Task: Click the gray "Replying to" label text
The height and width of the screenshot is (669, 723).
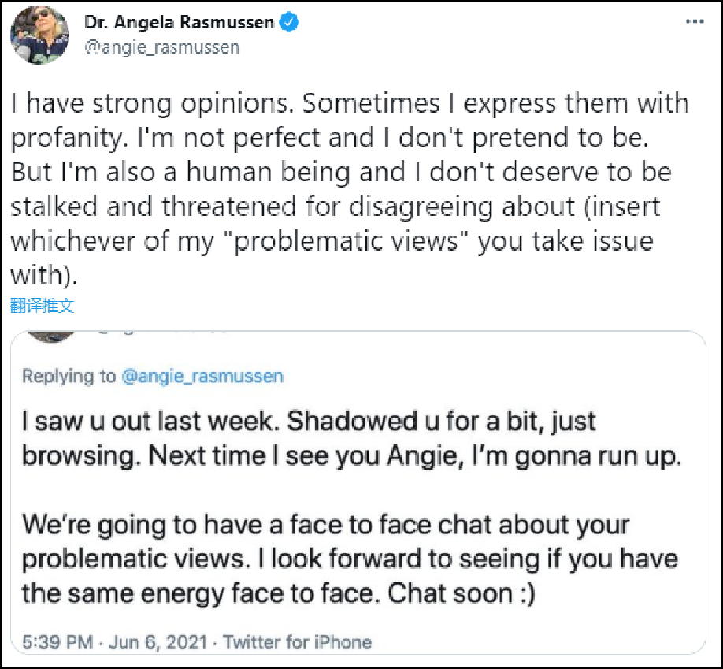Action: tap(69, 376)
